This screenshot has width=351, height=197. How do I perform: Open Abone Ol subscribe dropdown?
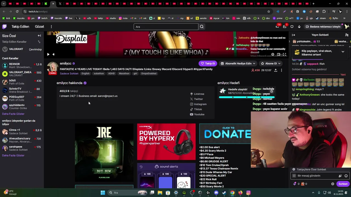point(271,63)
